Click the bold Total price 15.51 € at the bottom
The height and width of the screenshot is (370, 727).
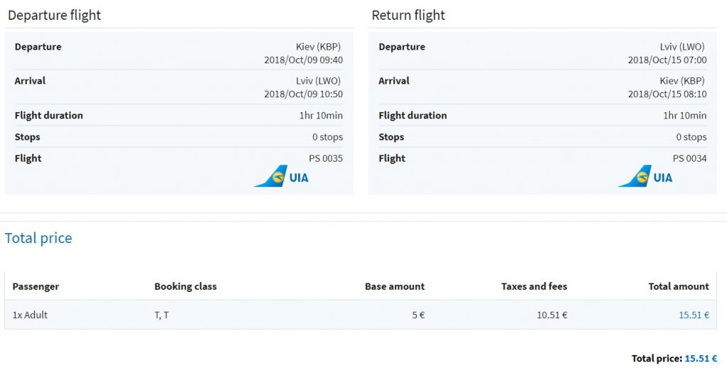click(674, 359)
